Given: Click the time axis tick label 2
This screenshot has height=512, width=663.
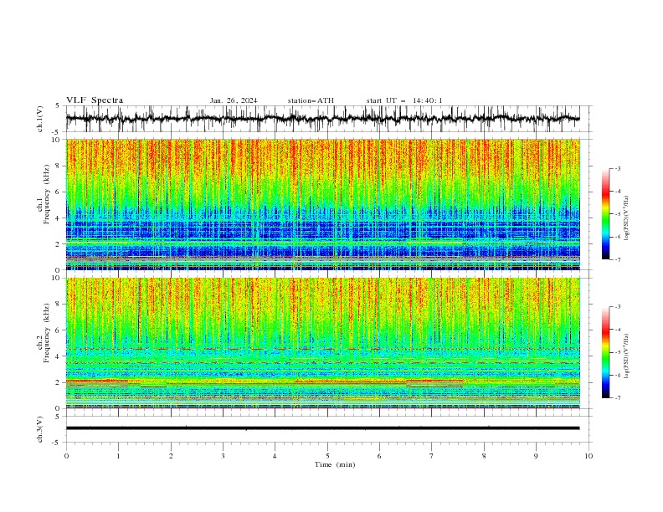Looking at the screenshot, I should click(171, 456).
